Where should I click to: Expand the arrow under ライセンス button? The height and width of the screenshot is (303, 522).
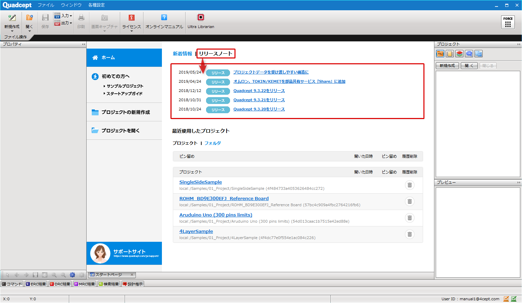131,31
